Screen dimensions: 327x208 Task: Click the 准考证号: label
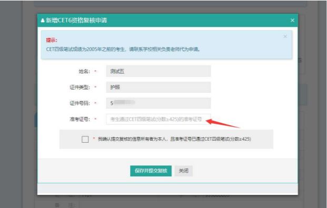pos(80,120)
